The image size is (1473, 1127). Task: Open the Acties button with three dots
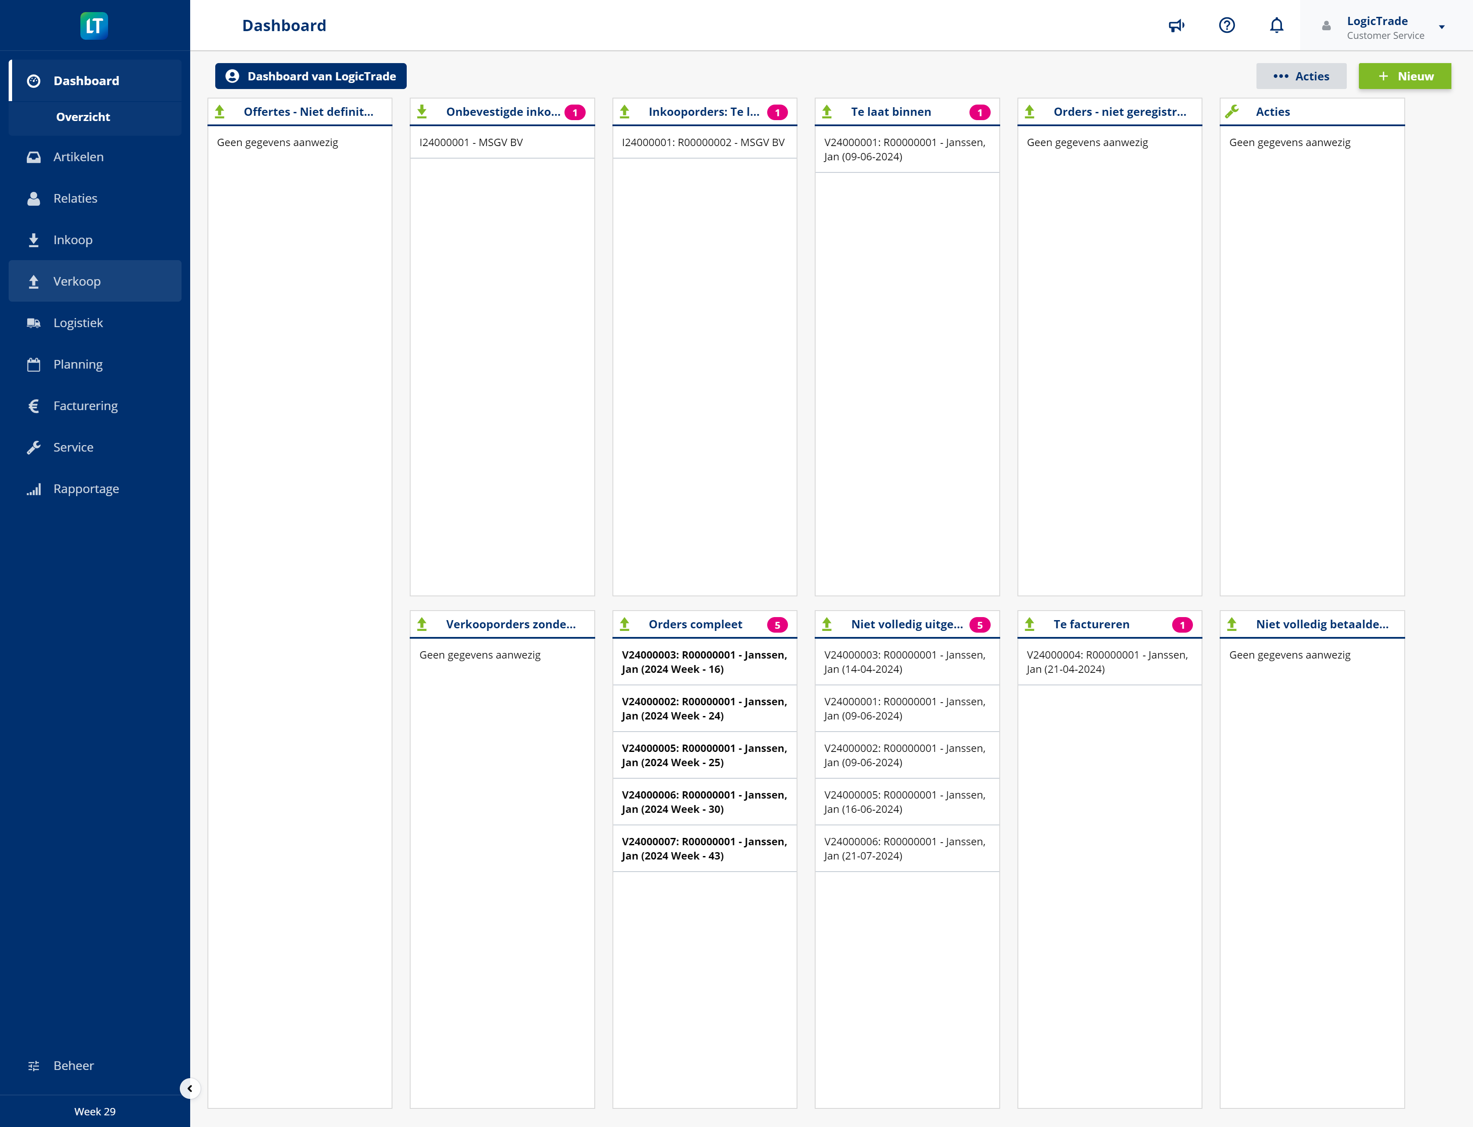(1301, 76)
